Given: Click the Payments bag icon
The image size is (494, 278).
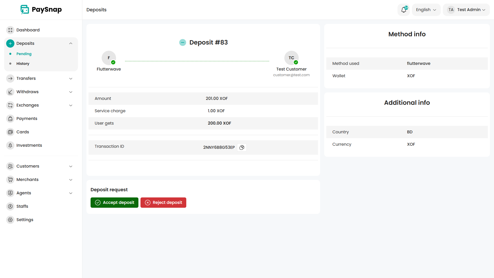Looking at the screenshot, I should (x=10, y=119).
